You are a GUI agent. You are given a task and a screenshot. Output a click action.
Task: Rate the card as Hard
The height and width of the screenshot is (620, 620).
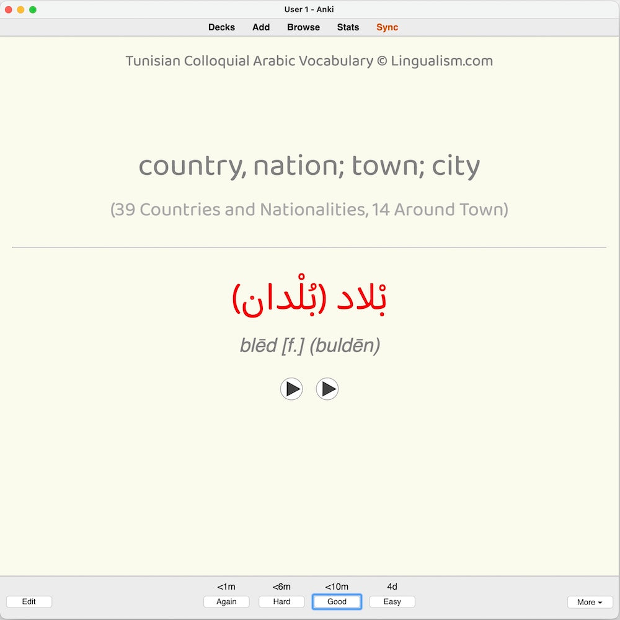(281, 601)
